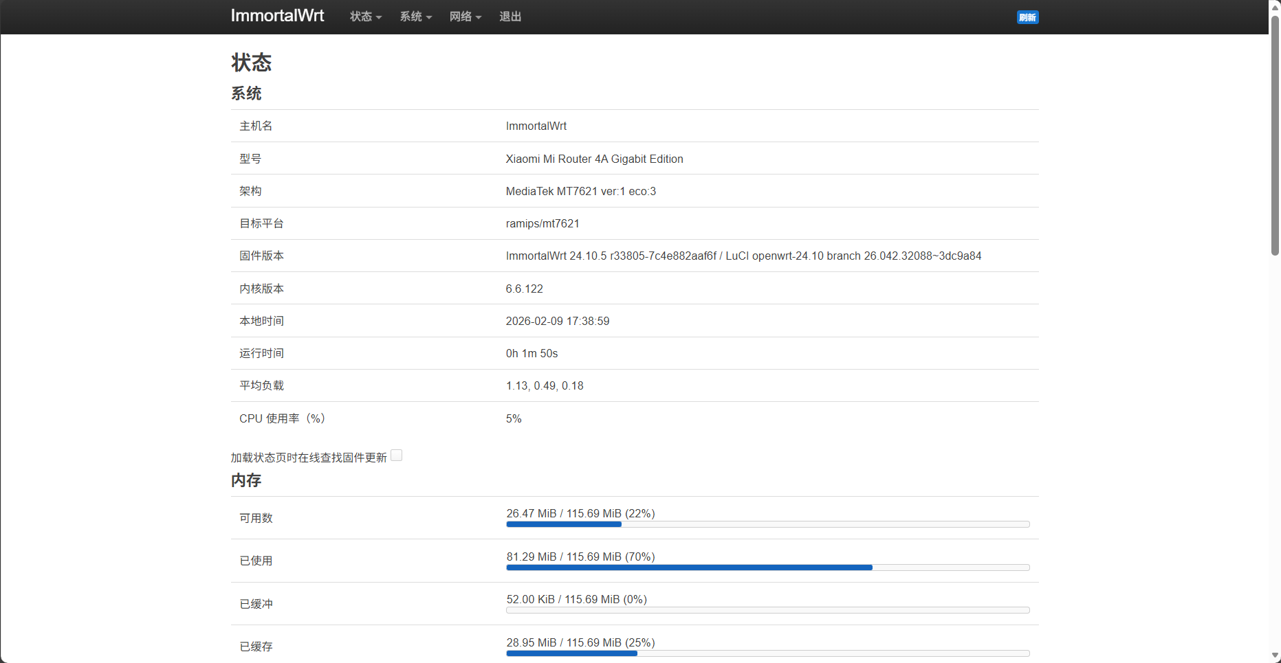The image size is (1281, 663).
Task: Click the 内存 section heading
Action: click(x=245, y=480)
